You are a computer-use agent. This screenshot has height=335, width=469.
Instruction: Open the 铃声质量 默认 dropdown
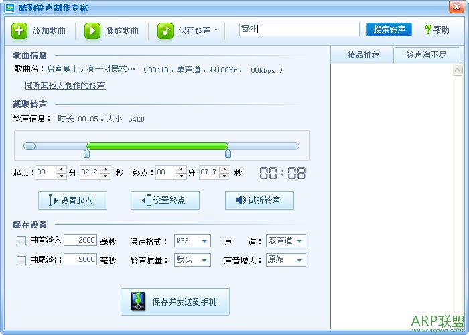pyautogui.click(x=193, y=260)
